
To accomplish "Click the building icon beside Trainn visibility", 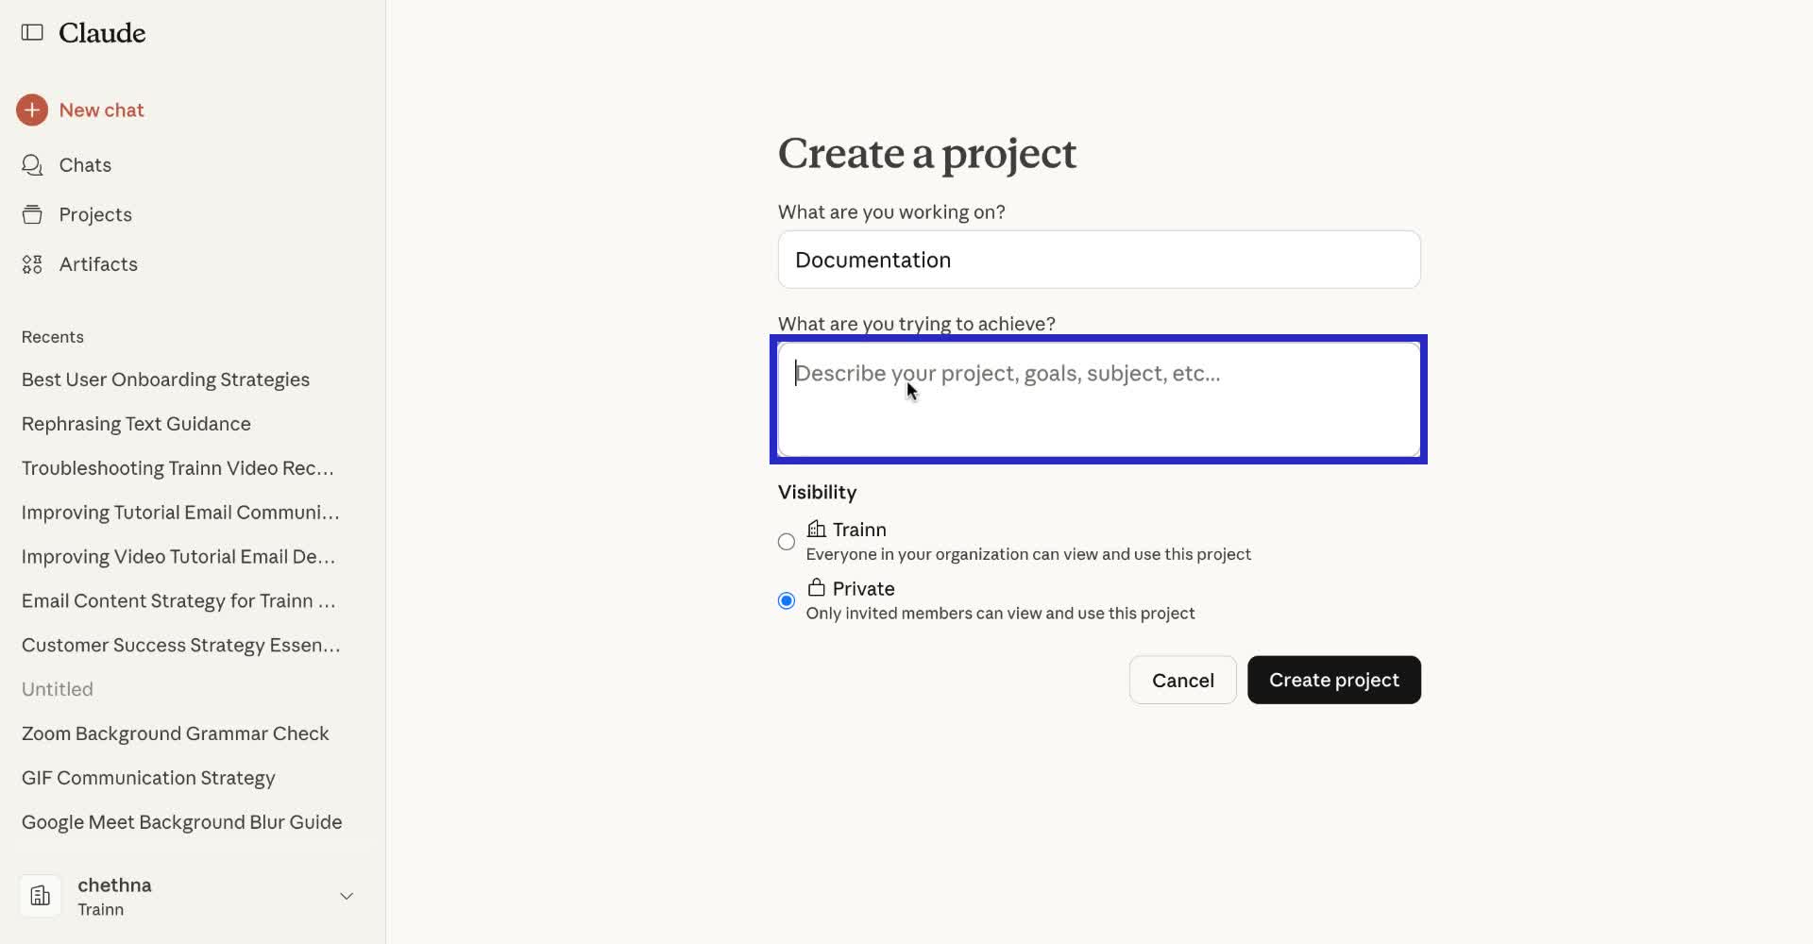I will coord(817,529).
